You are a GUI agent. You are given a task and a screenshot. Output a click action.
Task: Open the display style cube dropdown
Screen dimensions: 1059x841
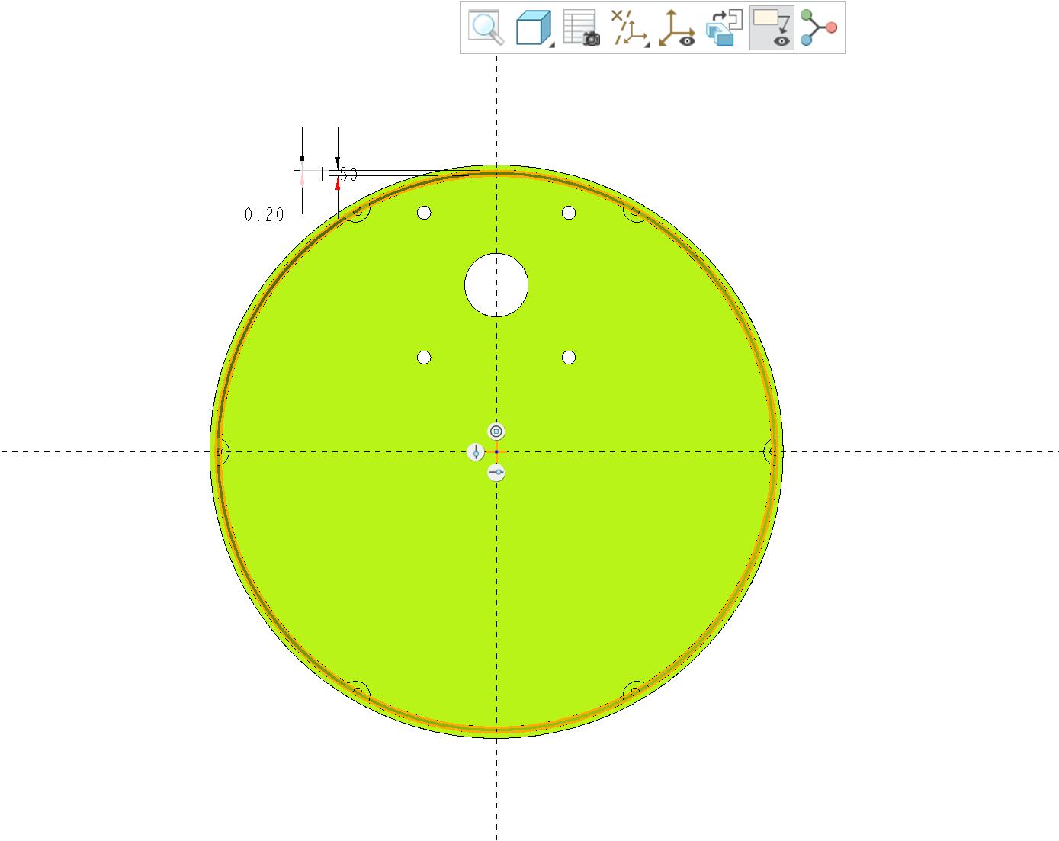[534, 27]
